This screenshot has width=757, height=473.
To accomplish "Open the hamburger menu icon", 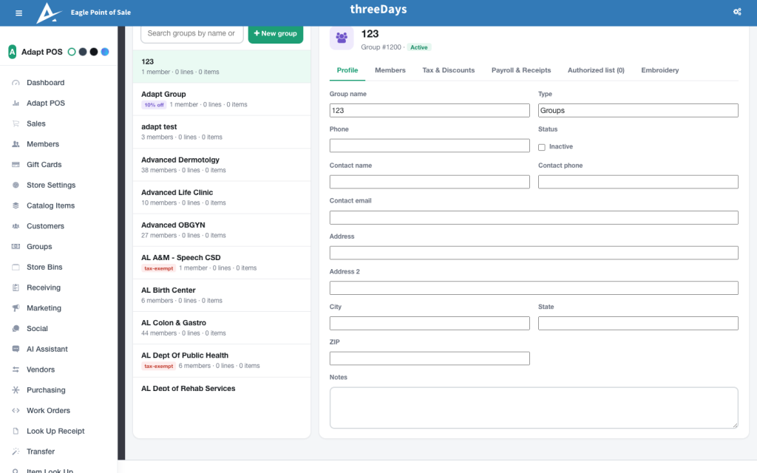I will (18, 13).
